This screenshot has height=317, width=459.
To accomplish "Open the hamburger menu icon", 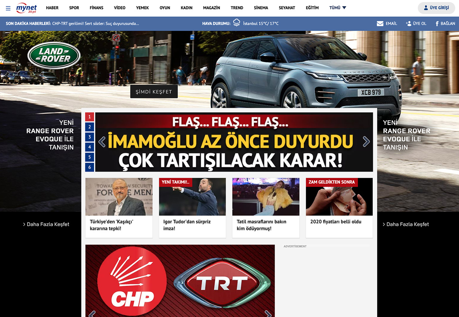I will click(x=8, y=8).
